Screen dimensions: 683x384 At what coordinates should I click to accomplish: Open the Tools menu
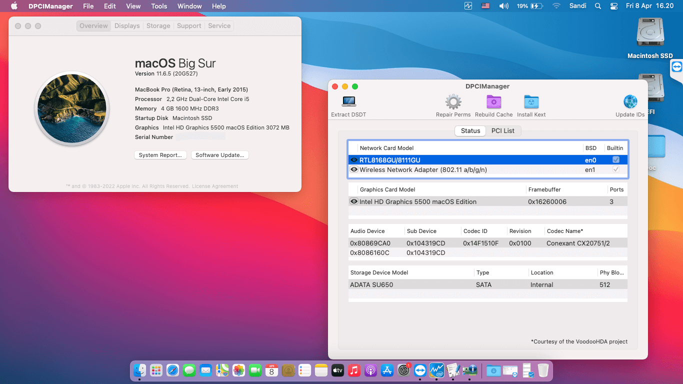[158, 6]
